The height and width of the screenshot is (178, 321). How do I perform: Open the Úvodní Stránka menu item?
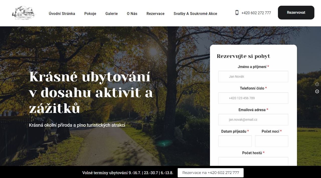point(62,14)
